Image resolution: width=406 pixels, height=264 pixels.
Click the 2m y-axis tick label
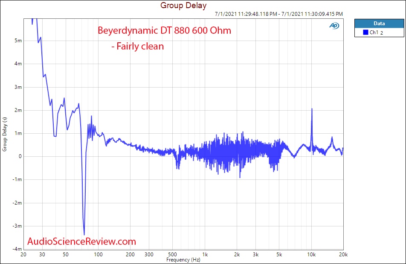click(18, 110)
